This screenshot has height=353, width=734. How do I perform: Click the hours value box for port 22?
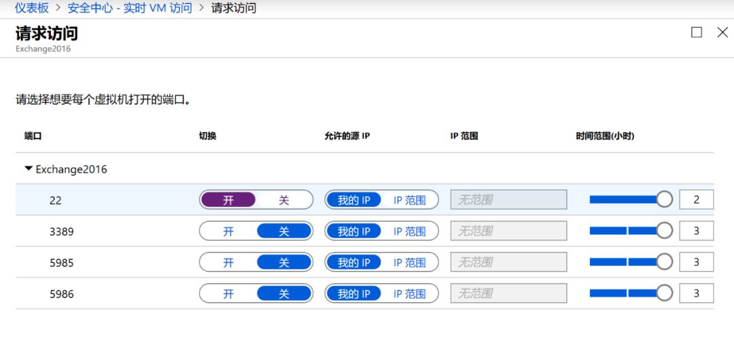[x=696, y=200]
